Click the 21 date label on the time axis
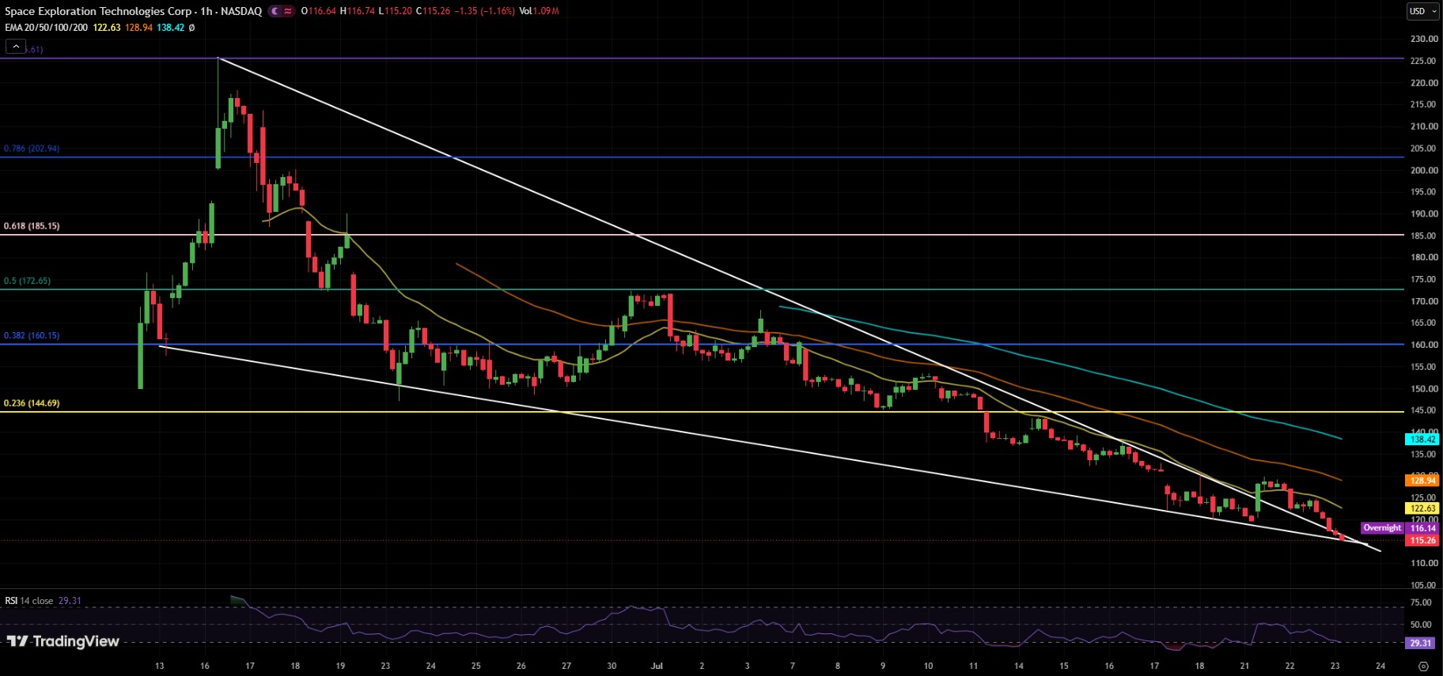Viewport: 1443px width, 676px height. (x=1245, y=666)
